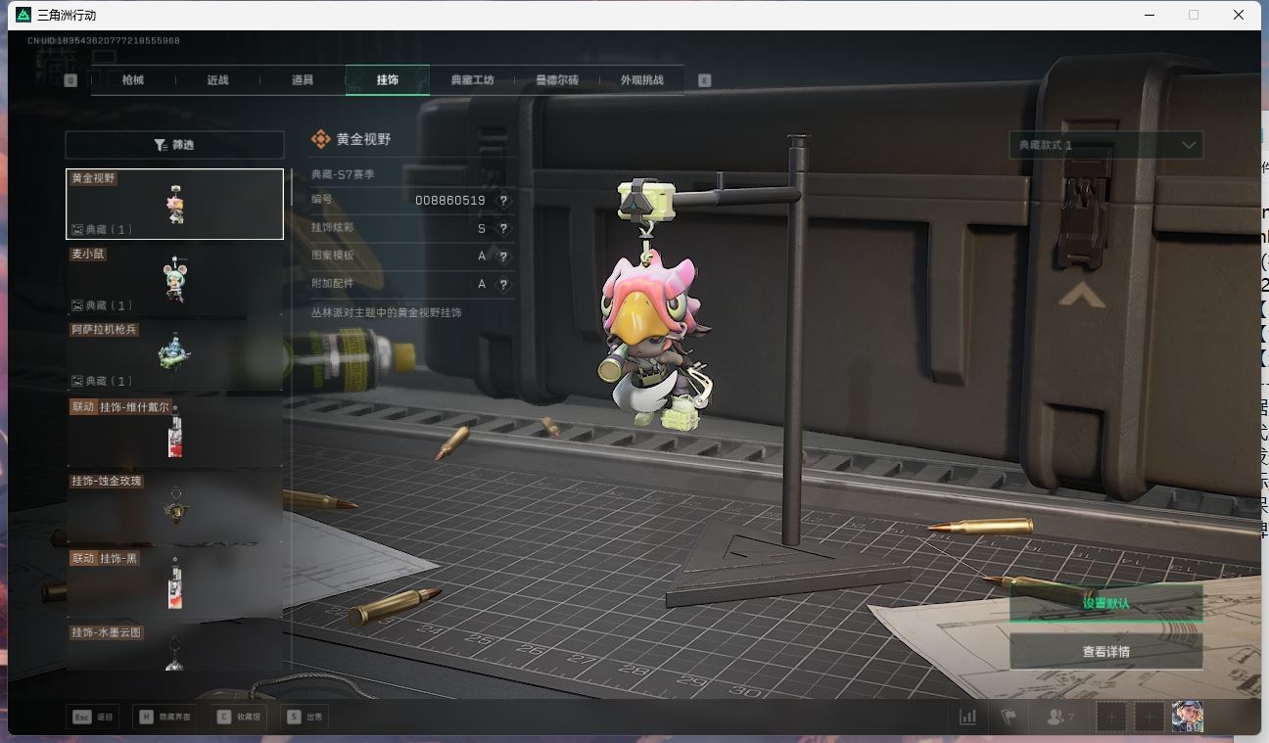Image resolution: width=1269 pixels, height=743 pixels.
Task: Click the question mark beside 附加配件
Action: click(503, 285)
